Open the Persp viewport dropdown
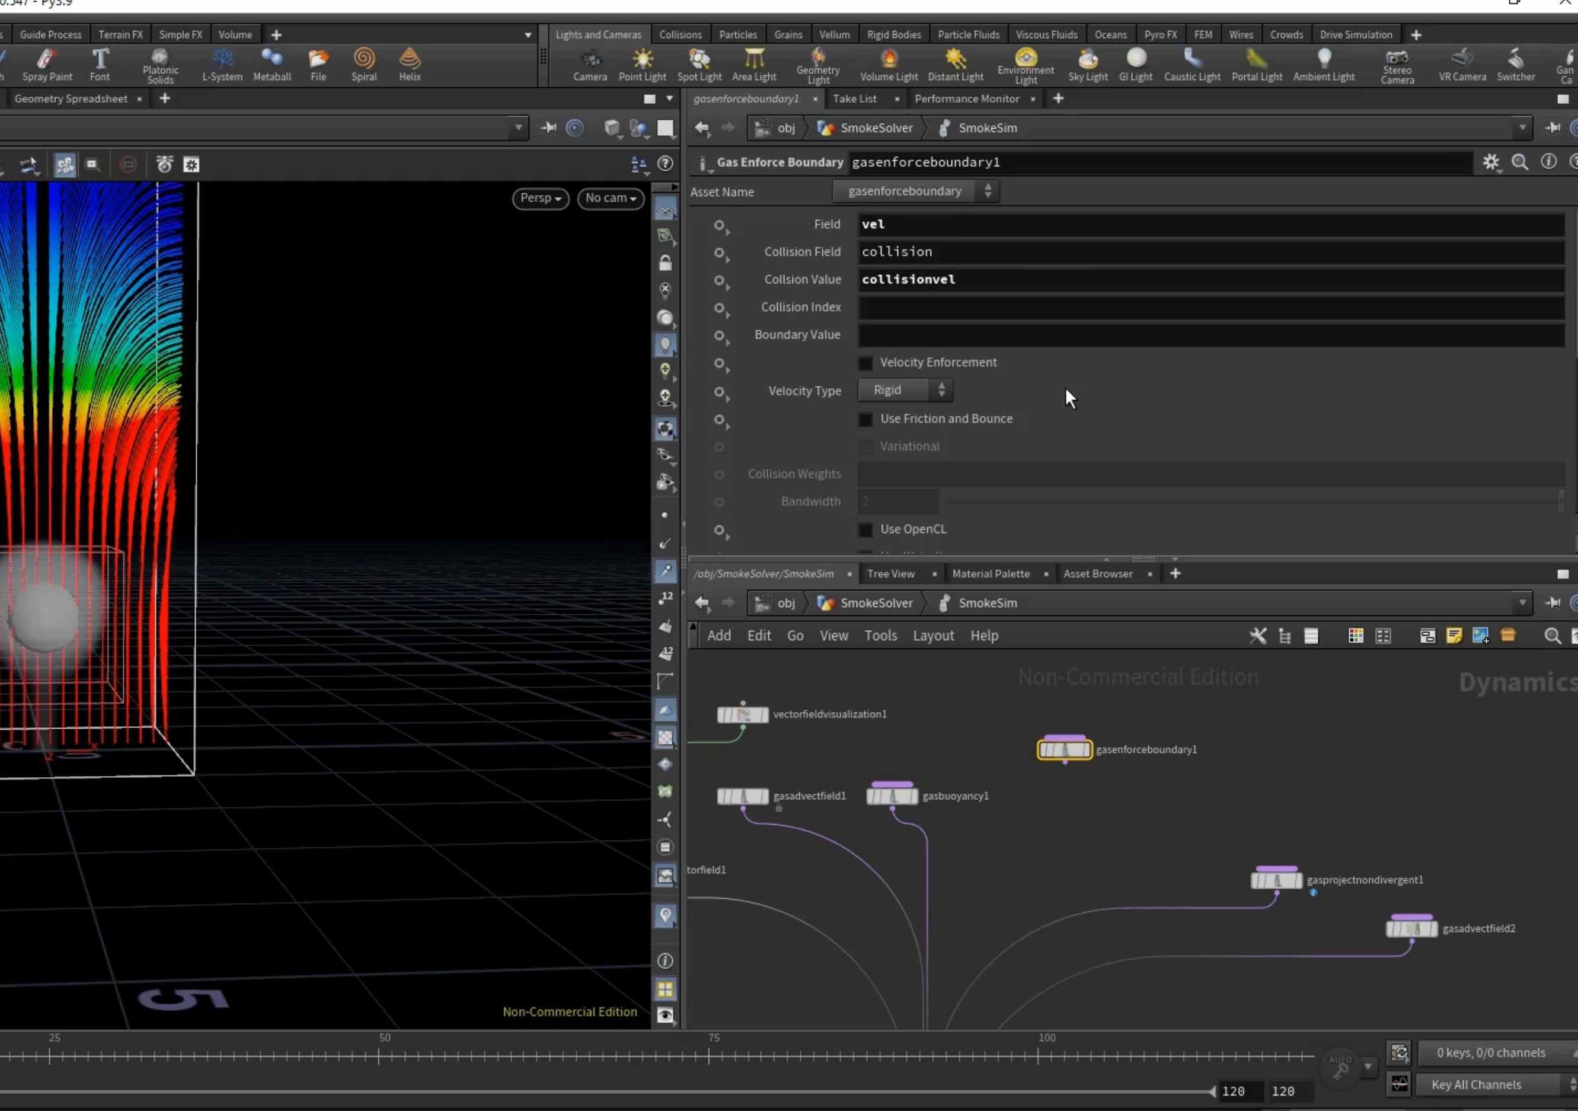Screen dimensions: 1578x1111 click(540, 198)
